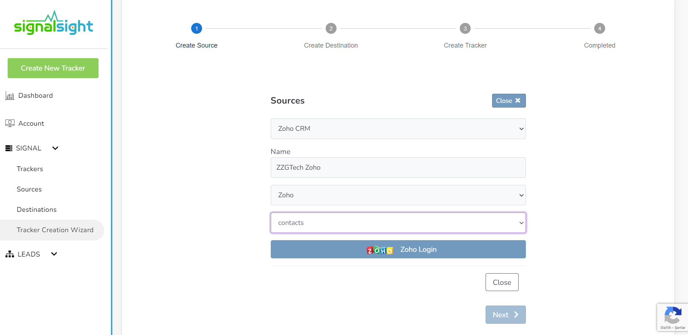Click the Create Source step label
This screenshot has height=335, width=688.
point(197,45)
